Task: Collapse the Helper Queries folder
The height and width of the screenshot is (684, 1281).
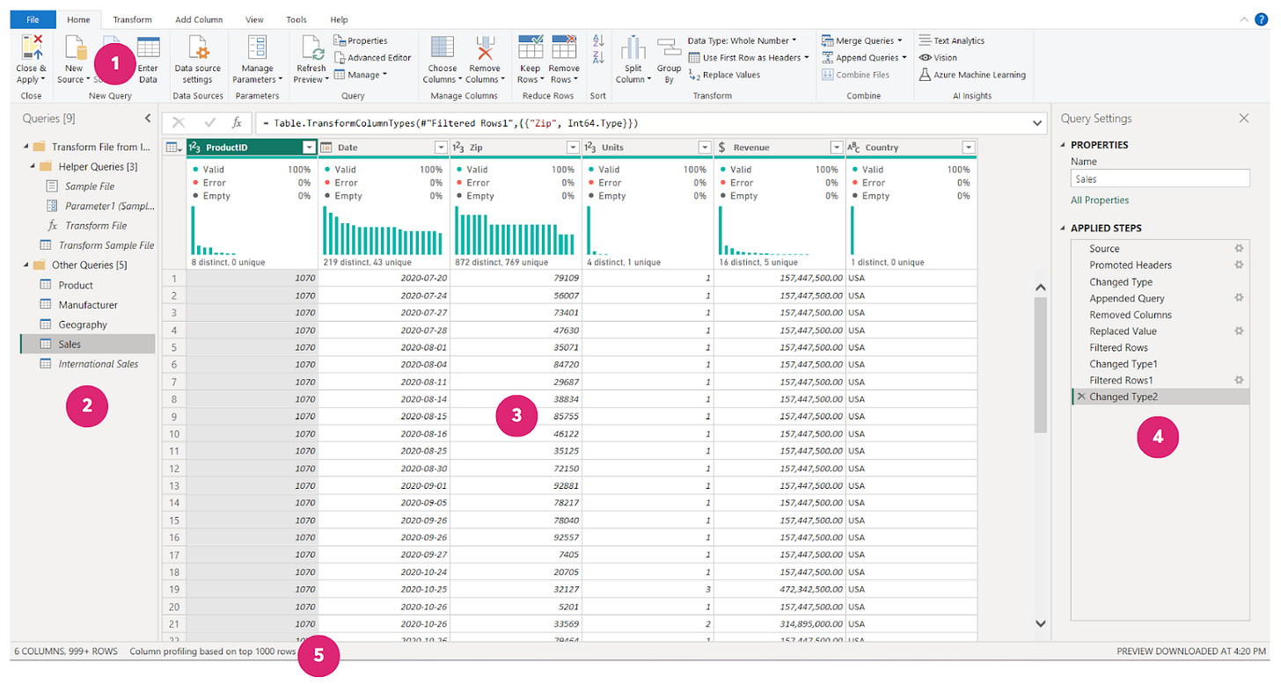Action: pos(33,166)
